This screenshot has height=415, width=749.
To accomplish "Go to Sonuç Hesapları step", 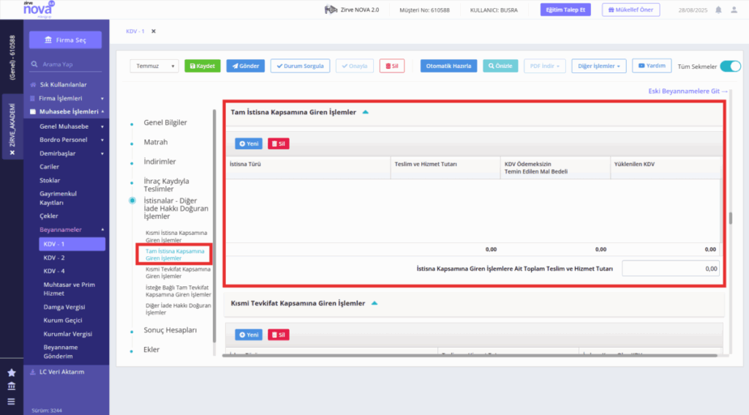I will click(170, 330).
